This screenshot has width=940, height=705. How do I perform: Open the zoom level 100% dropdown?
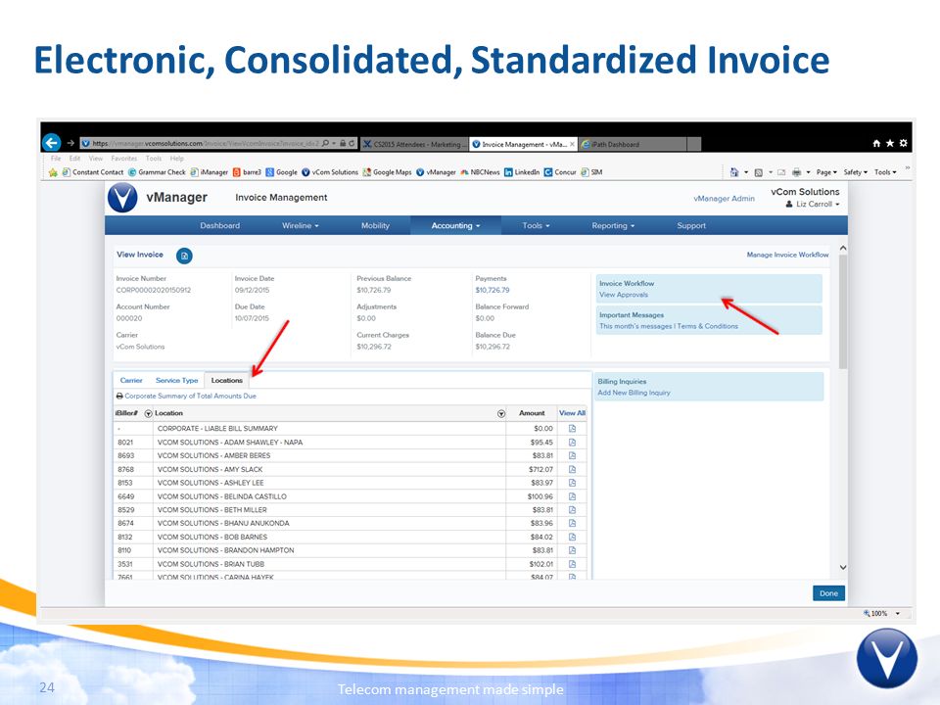[x=898, y=614]
